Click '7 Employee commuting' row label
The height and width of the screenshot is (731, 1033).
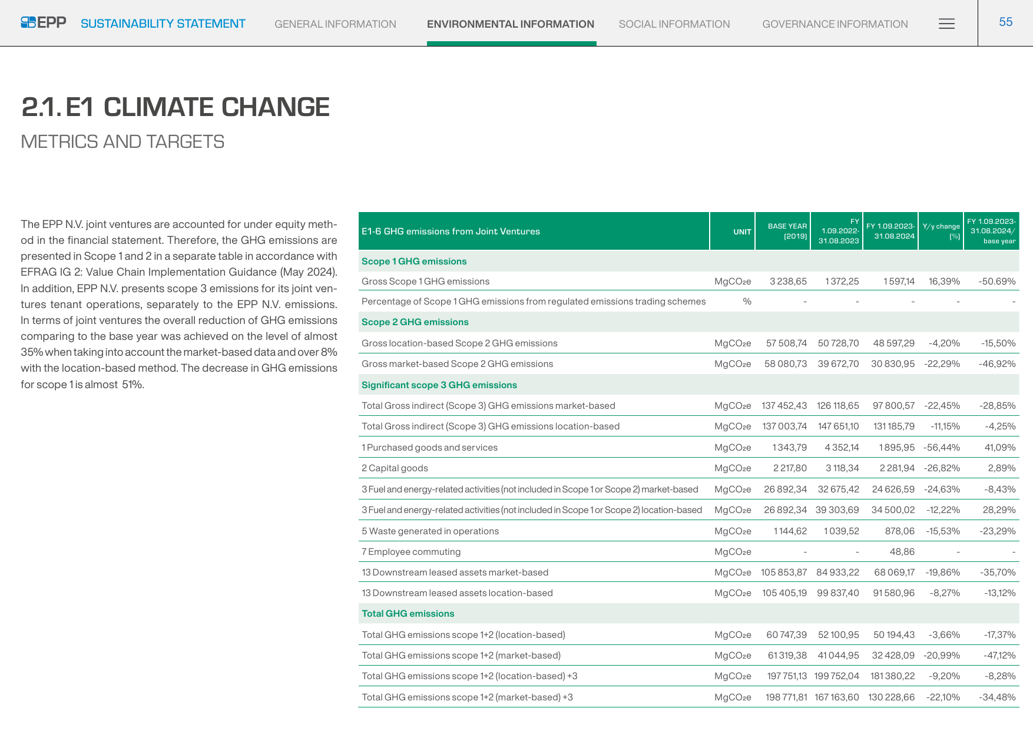coord(411,552)
